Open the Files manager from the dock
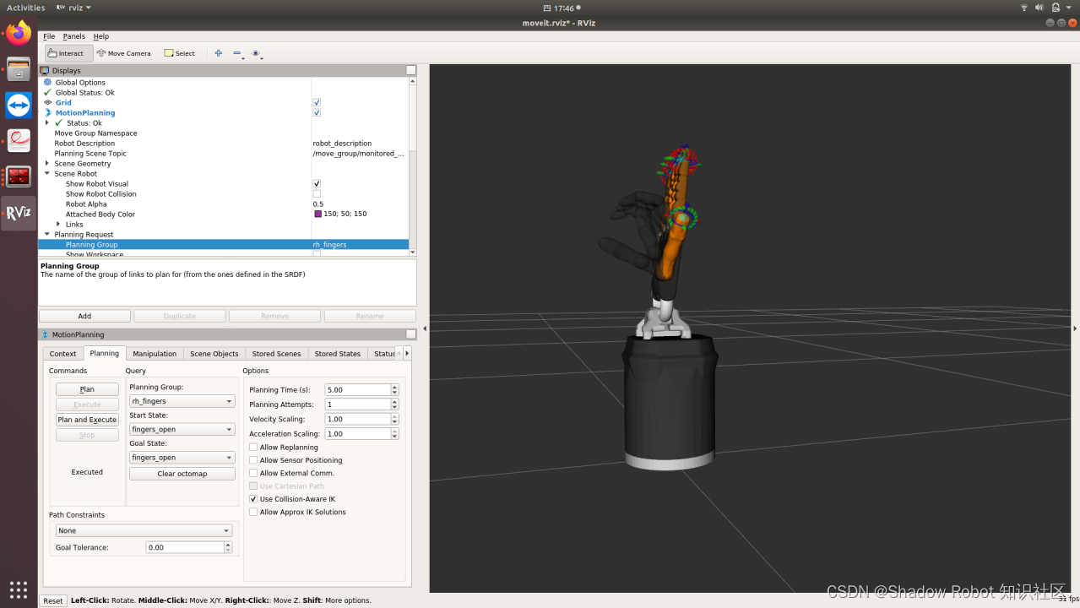This screenshot has height=608, width=1080. [19, 69]
